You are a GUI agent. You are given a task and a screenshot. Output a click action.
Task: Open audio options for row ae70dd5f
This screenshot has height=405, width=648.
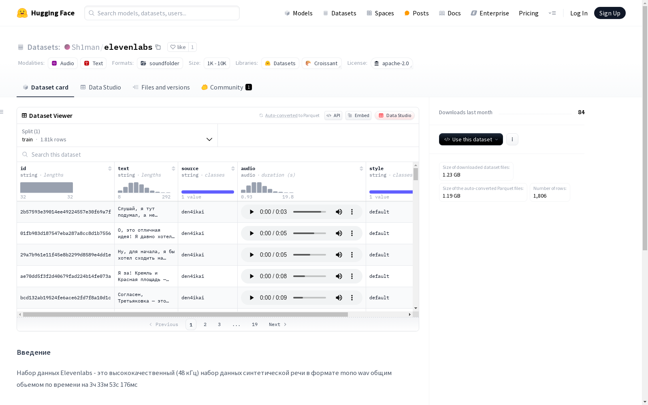coord(352,276)
